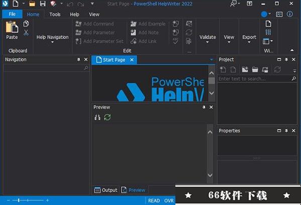
Task: Click the Paste button
Action: pyautogui.click(x=12, y=30)
